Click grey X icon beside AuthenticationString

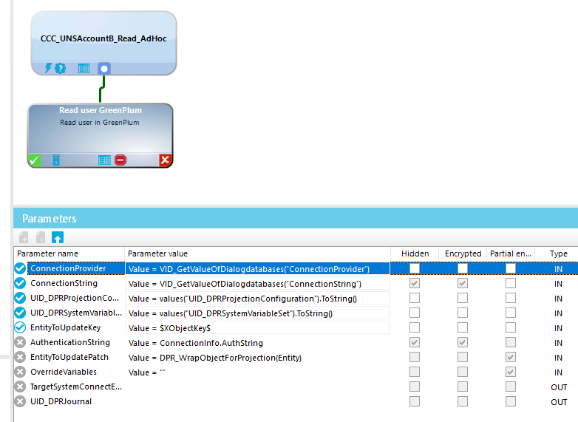(20, 342)
